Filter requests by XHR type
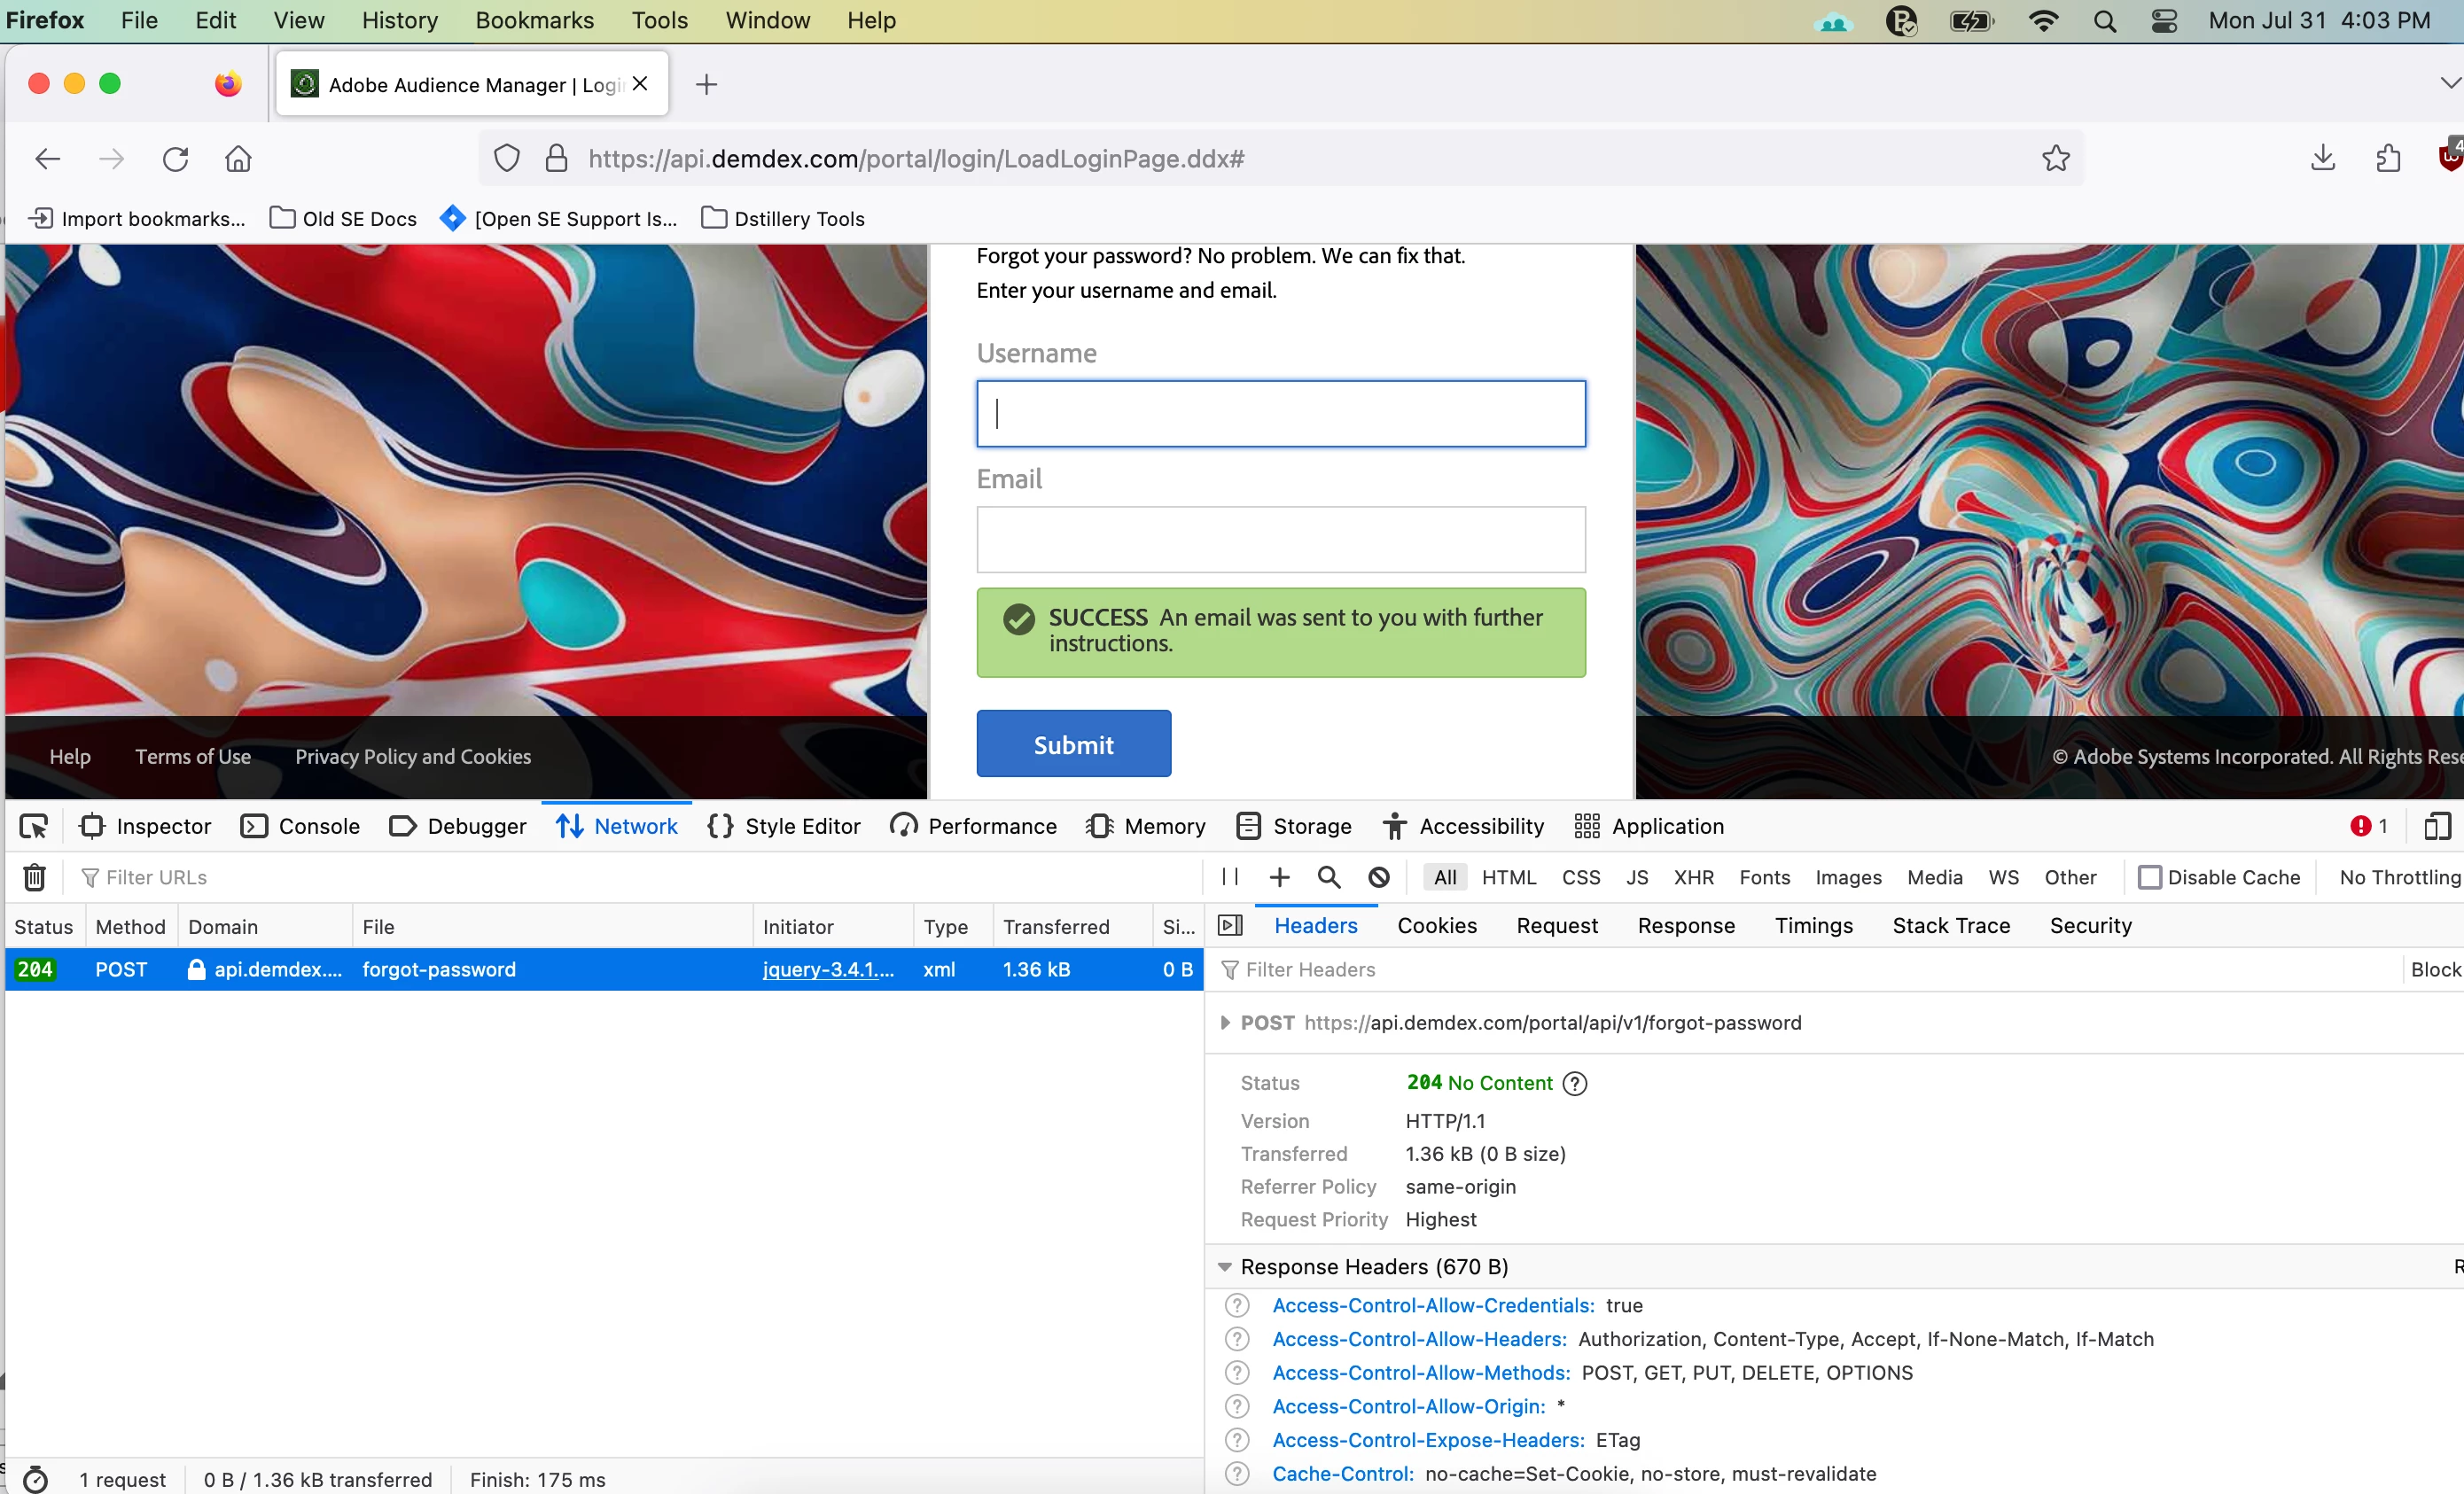The width and height of the screenshot is (2464, 1494). (1693, 877)
